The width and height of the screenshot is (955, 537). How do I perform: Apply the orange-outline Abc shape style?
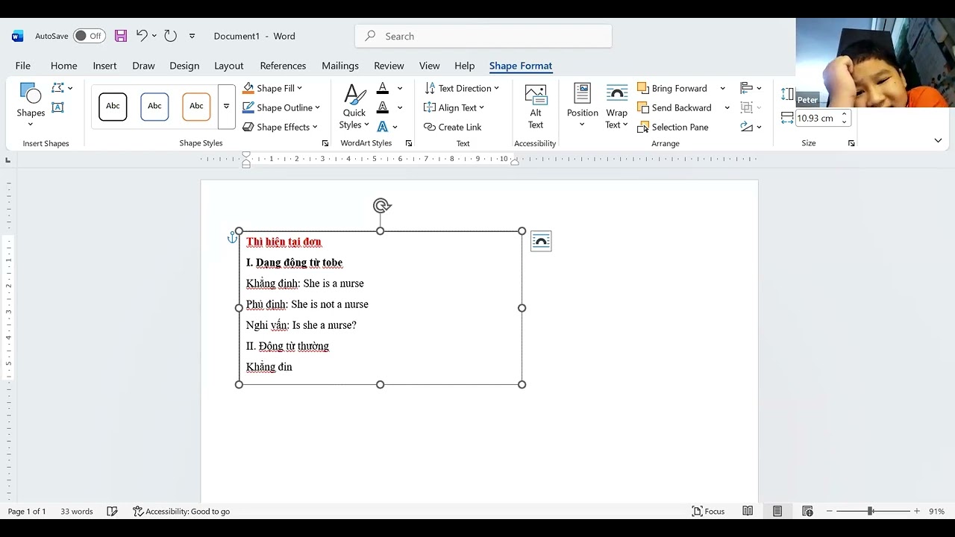point(196,107)
